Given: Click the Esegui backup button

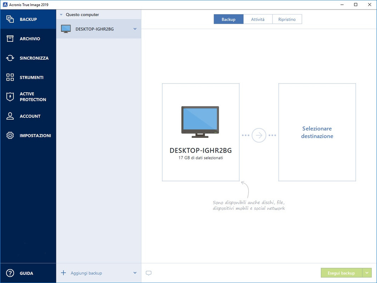Looking at the screenshot, I should point(341,273).
